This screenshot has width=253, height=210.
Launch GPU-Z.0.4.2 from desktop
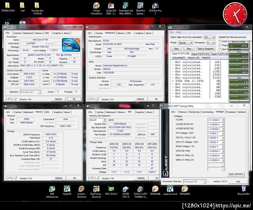click(x=111, y=190)
